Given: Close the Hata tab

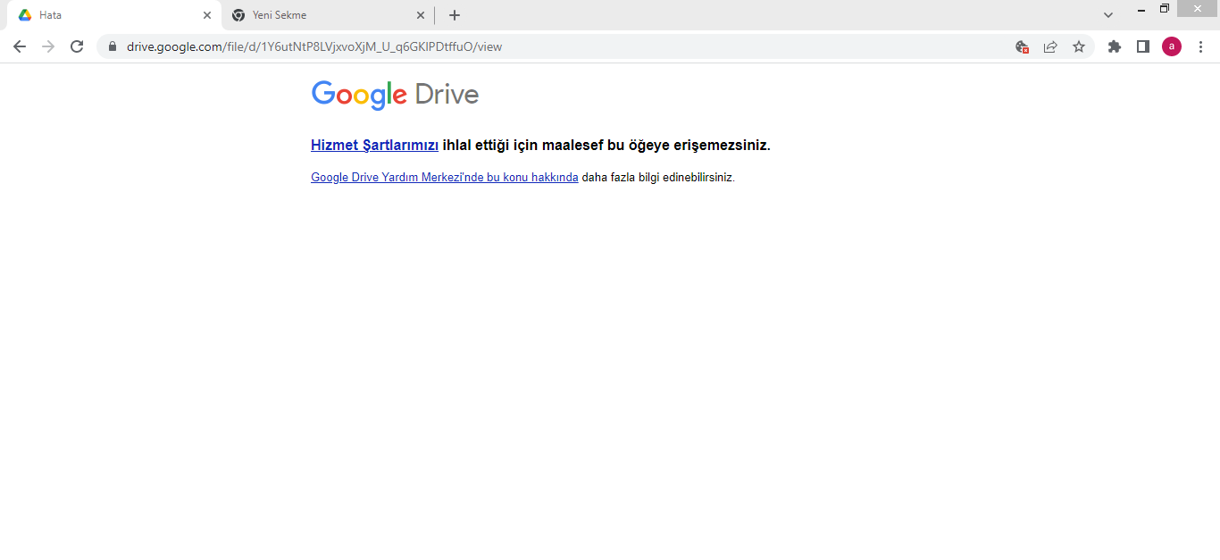Looking at the screenshot, I should [x=207, y=15].
